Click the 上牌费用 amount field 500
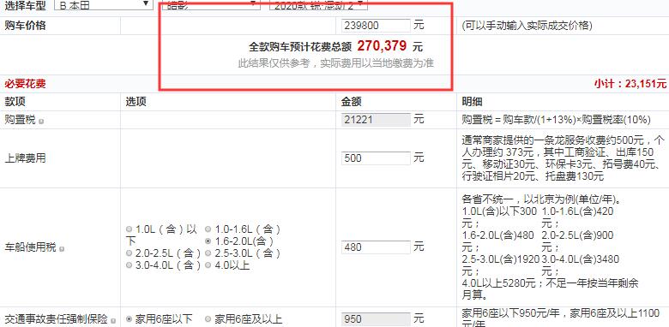The width and height of the screenshot is (669, 327). (376, 158)
